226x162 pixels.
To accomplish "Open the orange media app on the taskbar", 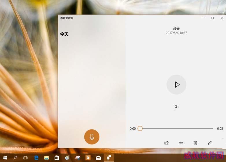I will 88,158.
